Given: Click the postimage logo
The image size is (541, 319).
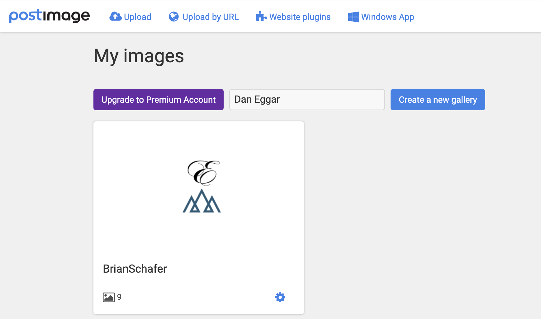Looking at the screenshot, I should click(x=50, y=16).
